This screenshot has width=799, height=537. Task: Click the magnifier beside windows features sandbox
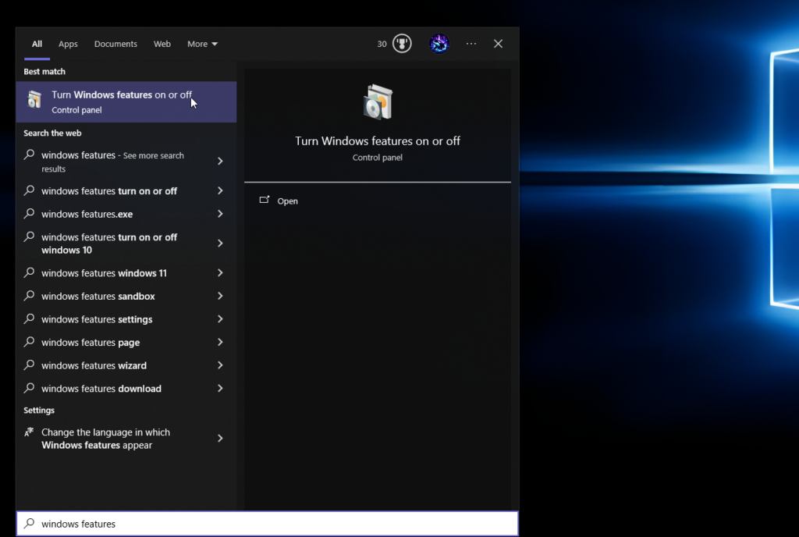[30, 296]
